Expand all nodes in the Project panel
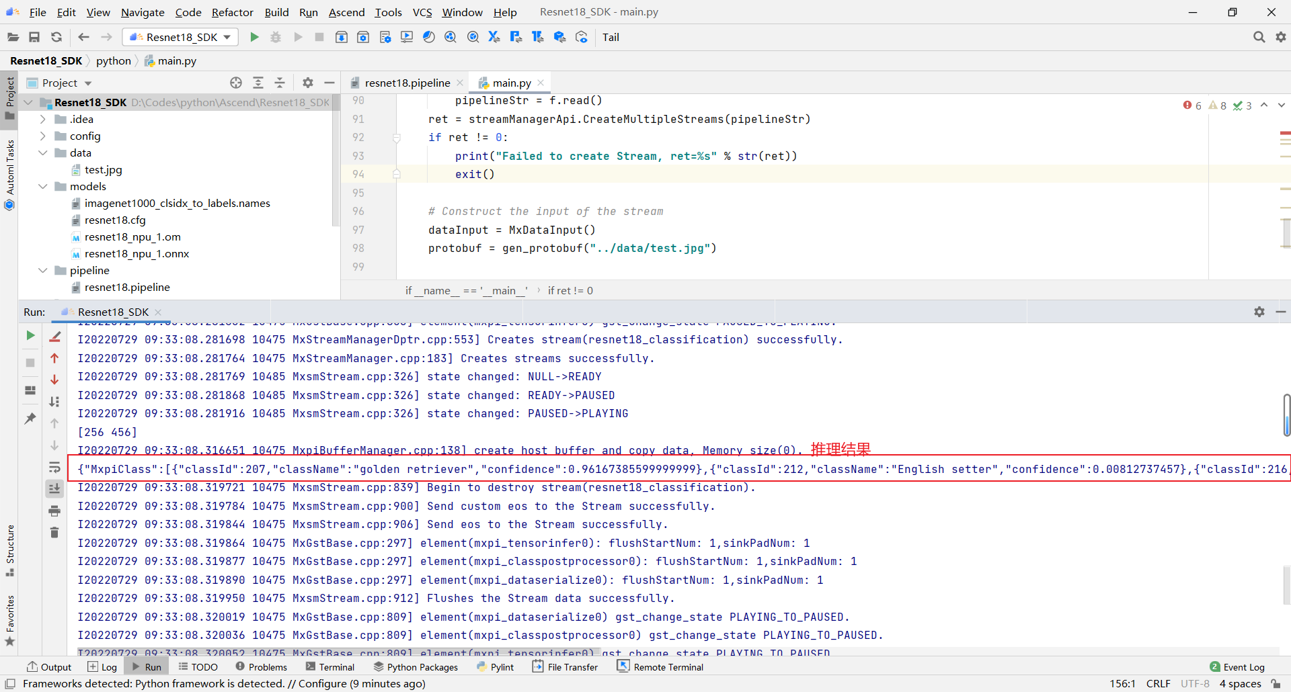The width and height of the screenshot is (1291, 692). click(x=258, y=83)
